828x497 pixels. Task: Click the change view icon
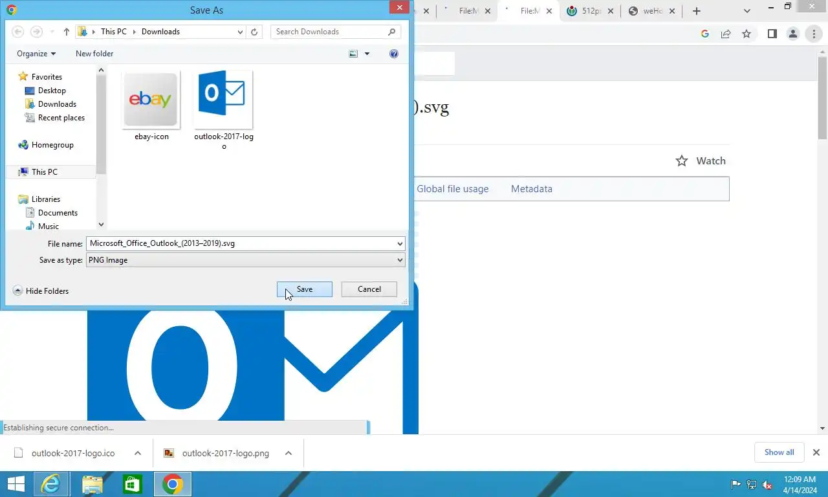pos(353,54)
